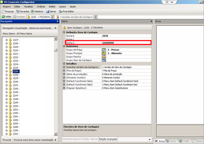Viewport: 204px width, 144px height.
Task: Open the Arquivo menu
Action: pyautogui.click(x=7, y=7)
